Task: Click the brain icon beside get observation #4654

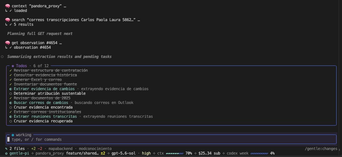Action: [7, 43]
